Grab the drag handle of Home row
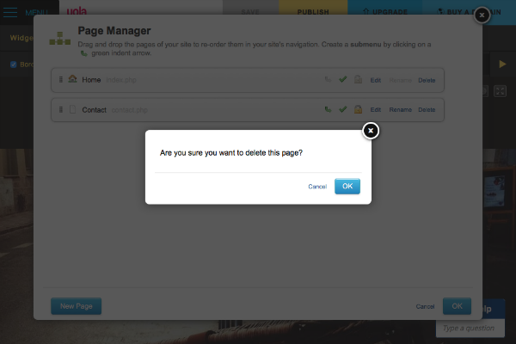 [61, 80]
